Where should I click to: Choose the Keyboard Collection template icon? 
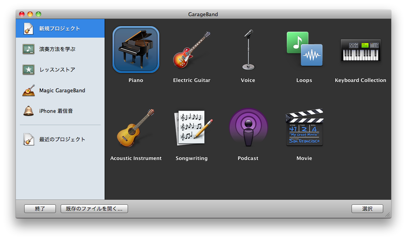[x=361, y=50]
